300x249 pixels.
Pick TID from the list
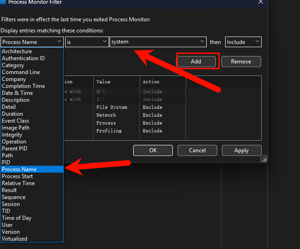pos(32,211)
